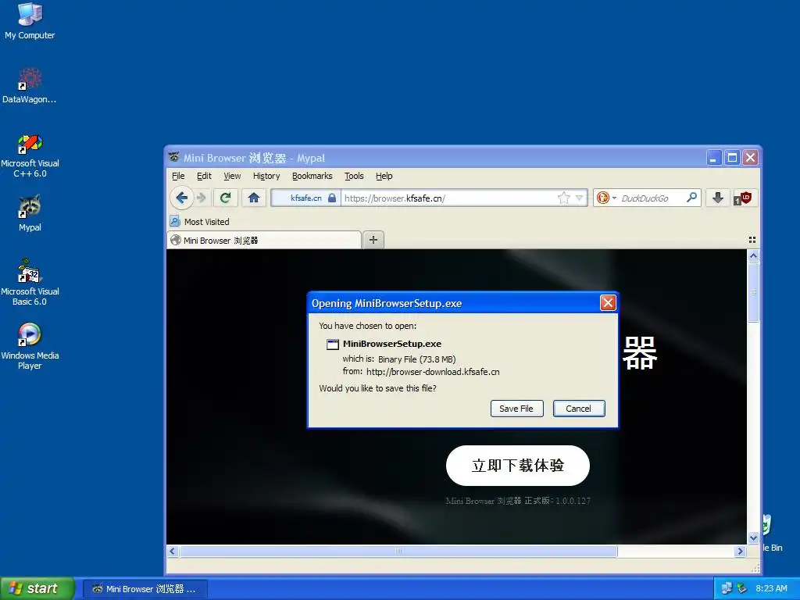Select the Mini Browser 浏览器 tab
This screenshot has width=800, height=600.
point(264,241)
